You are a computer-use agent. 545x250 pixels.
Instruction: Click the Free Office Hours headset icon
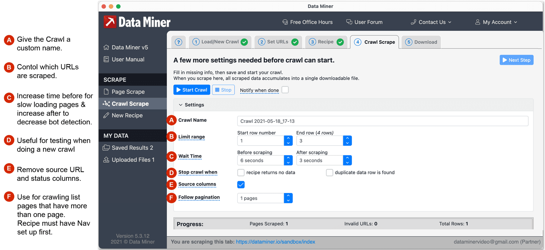(285, 22)
